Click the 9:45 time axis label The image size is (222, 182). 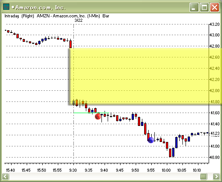pos(120,170)
